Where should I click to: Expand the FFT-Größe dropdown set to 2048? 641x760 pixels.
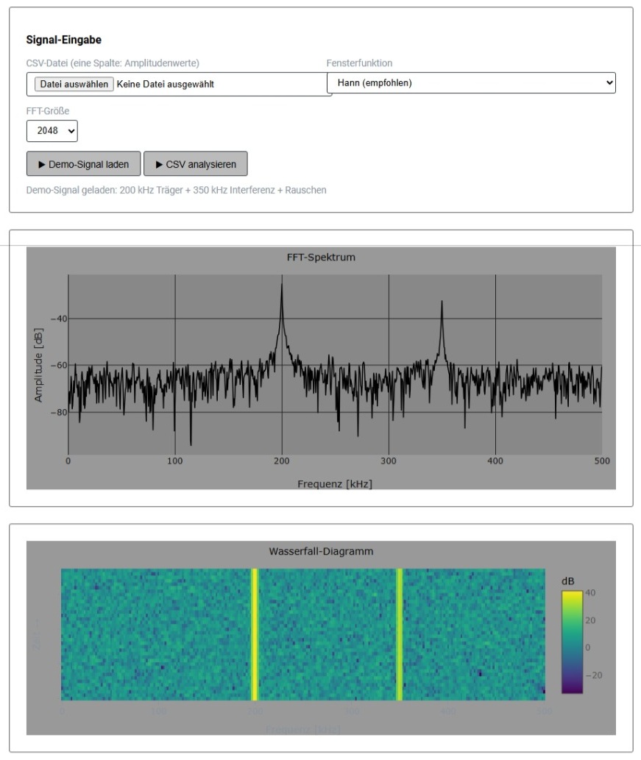52,131
